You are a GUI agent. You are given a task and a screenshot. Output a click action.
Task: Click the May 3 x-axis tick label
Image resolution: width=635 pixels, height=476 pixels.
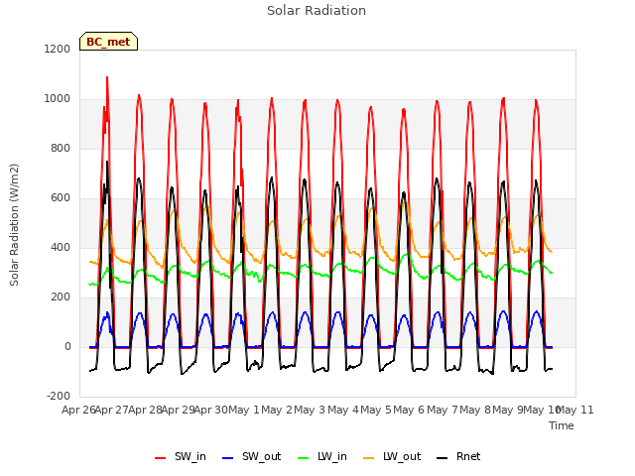click(310, 410)
